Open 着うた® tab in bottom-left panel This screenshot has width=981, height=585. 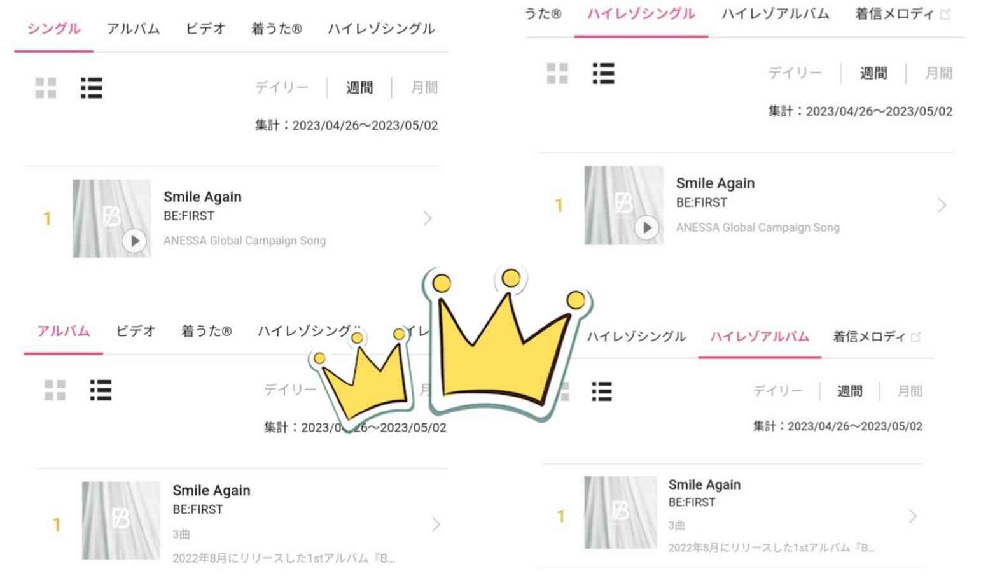point(207,331)
